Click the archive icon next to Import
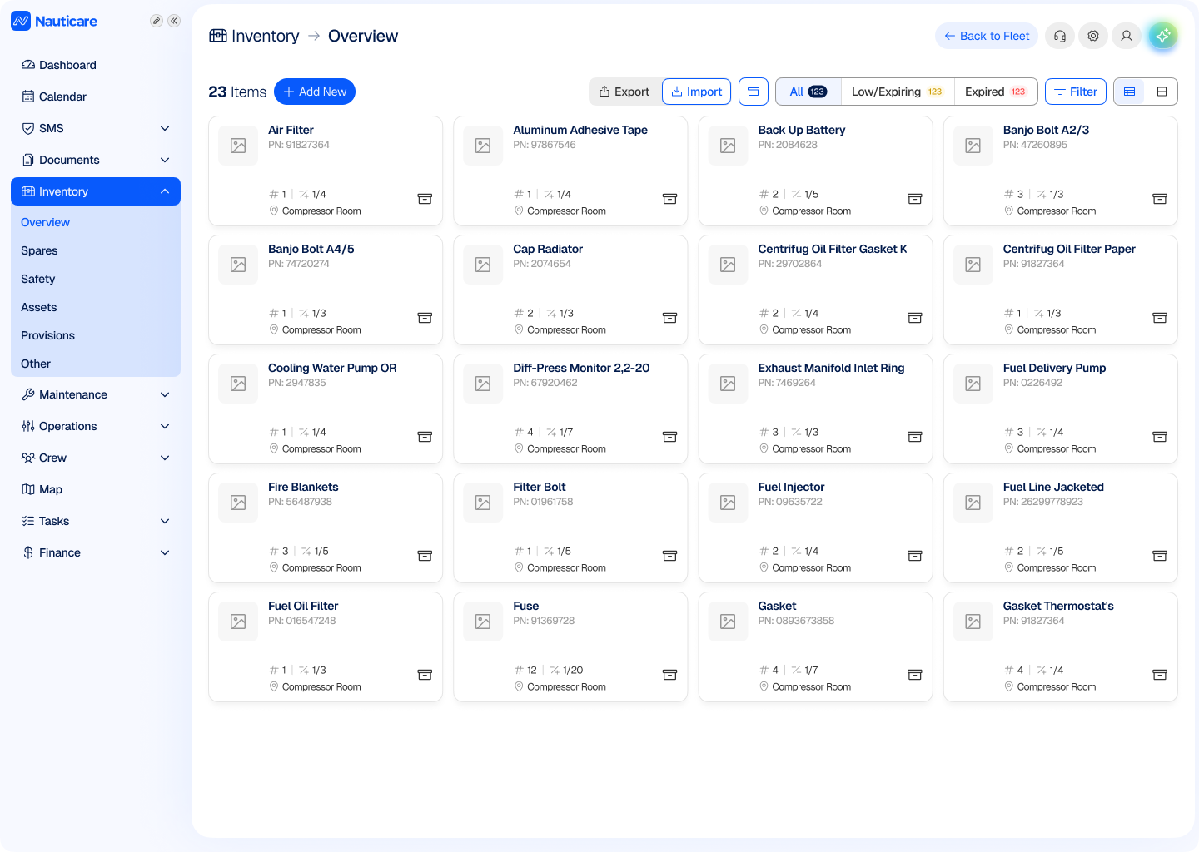This screenshot has height=852, width=1199. 754,92
